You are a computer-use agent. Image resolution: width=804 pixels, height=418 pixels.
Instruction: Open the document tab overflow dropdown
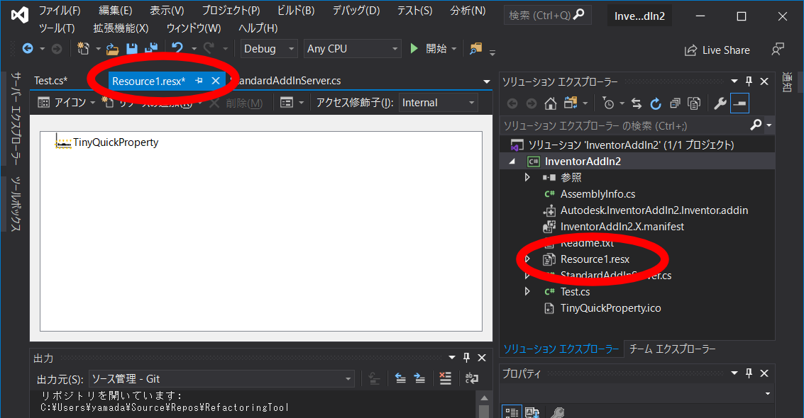[x=487, y=81]
